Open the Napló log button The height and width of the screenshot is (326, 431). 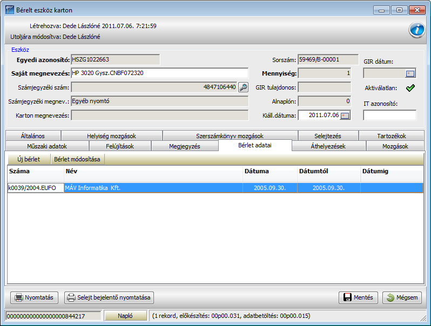pos(125,316)
